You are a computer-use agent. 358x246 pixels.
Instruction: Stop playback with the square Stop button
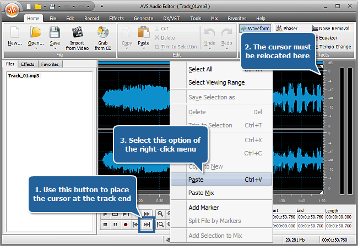click(105, 225)
